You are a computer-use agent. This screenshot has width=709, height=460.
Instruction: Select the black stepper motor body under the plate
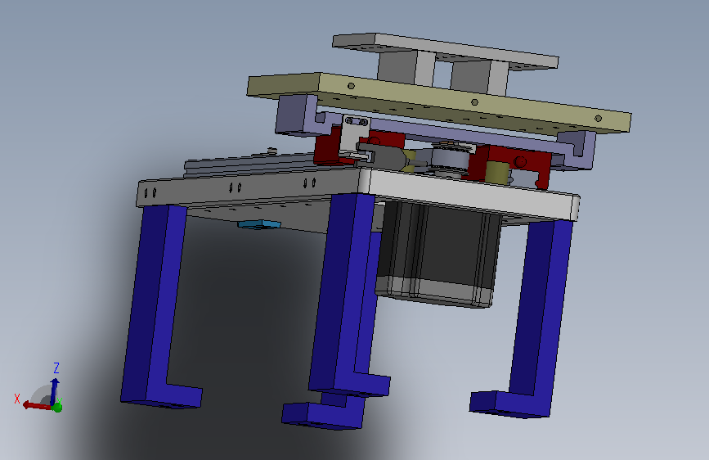441,254
